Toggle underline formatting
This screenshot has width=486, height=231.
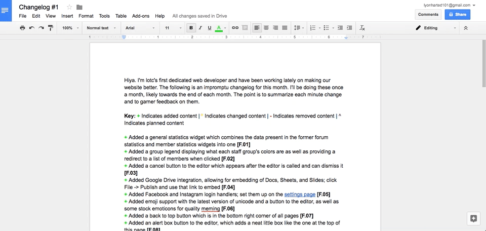[x=210, y=28]
